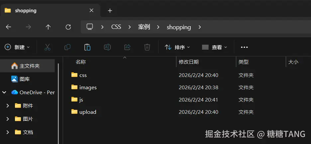The width and height of the screenshot is (311, 144).
Task: Click the Rename icon in toolbar
Action: pos(107,47)
